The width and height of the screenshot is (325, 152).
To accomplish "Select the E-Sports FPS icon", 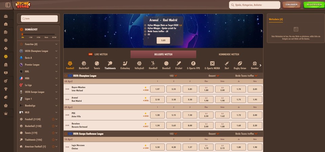I will pyautogui.click(x=193, y=64).
